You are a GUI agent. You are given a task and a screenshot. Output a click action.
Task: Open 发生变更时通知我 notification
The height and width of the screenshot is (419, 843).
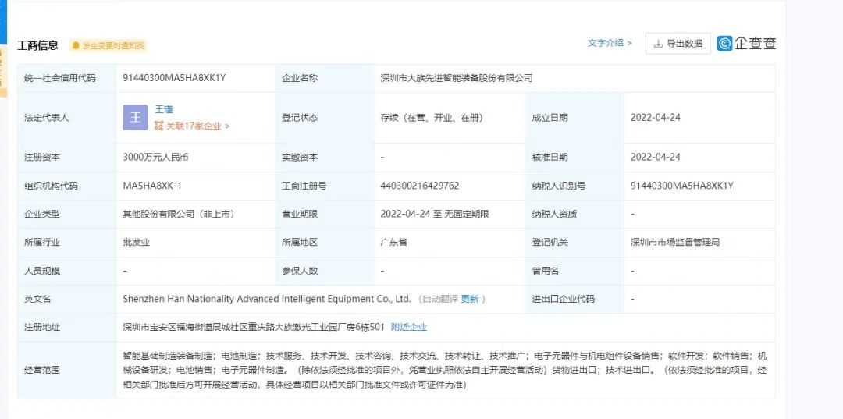pos(108,46)
